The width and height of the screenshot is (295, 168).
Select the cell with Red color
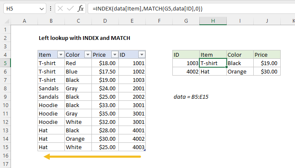78,63
